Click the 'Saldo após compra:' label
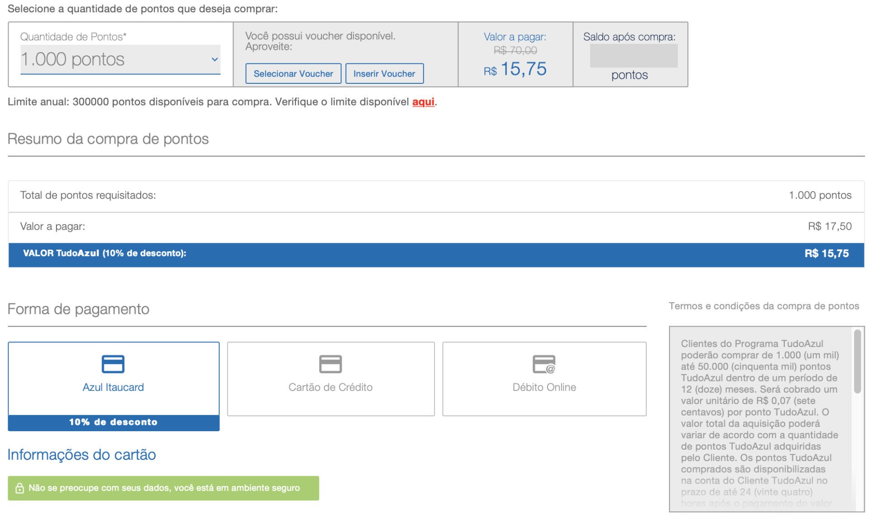 pos(629,37)
